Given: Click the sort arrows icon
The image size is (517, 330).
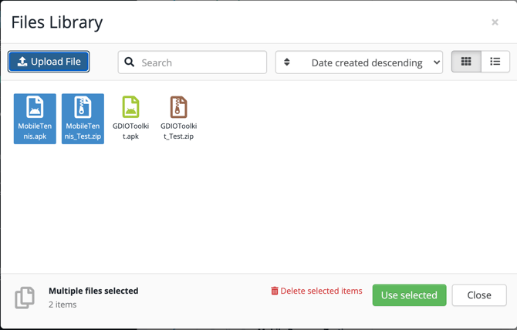Looking at the screenshot, I should pos(287,62).
